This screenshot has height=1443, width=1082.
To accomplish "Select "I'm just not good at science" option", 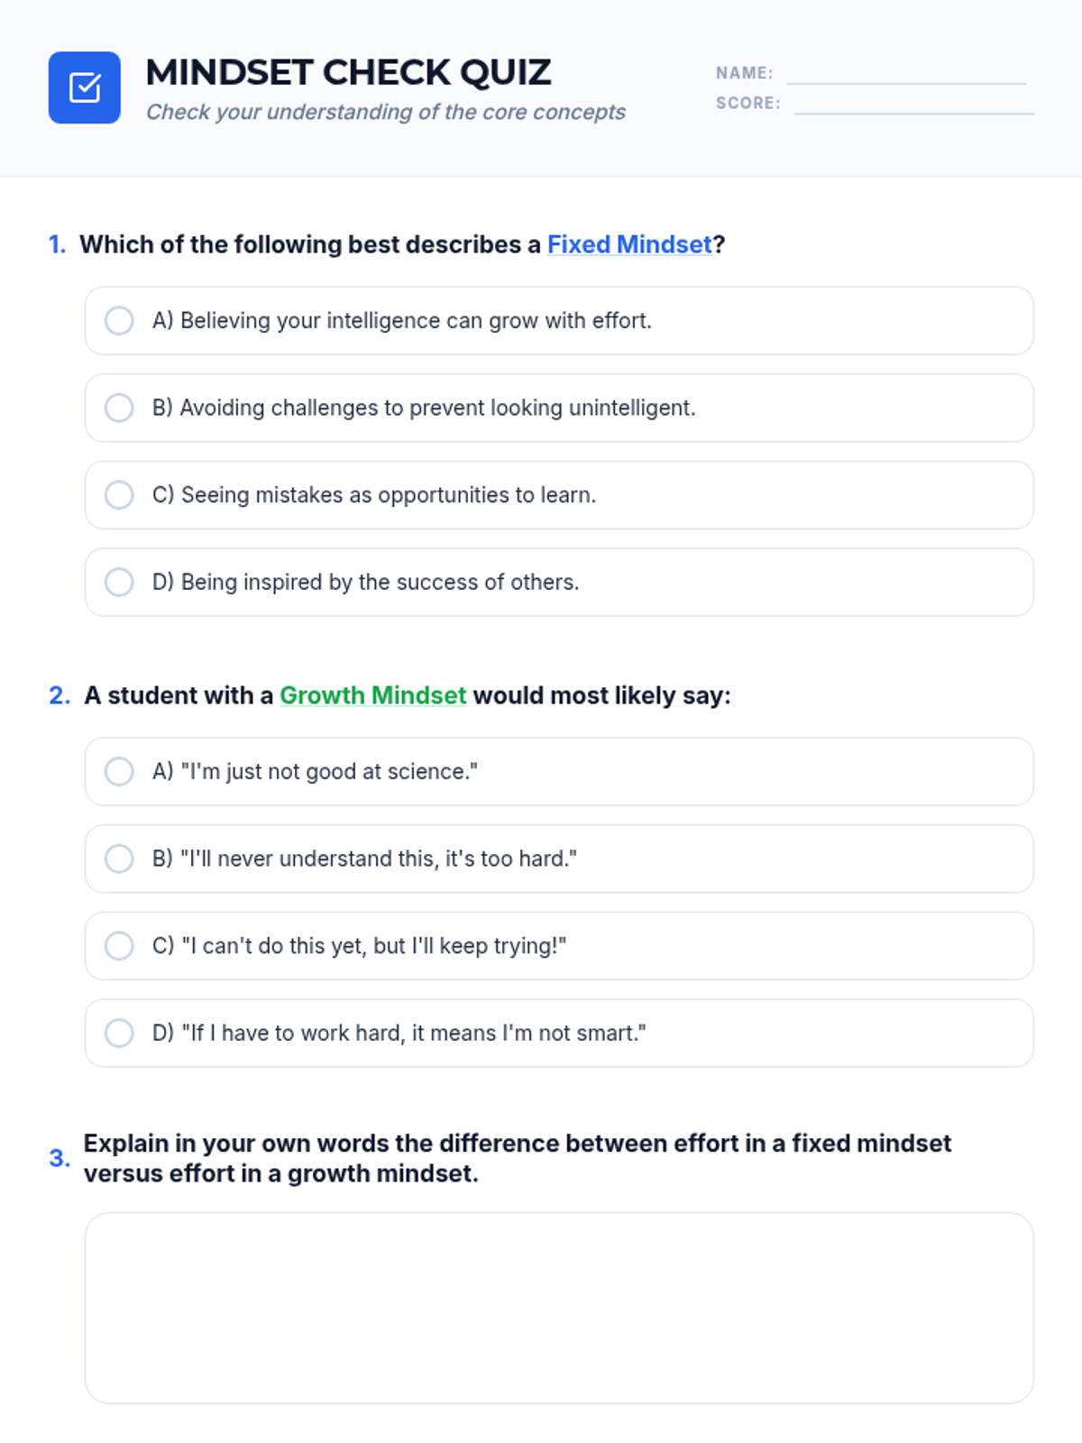I will point(119,771).
